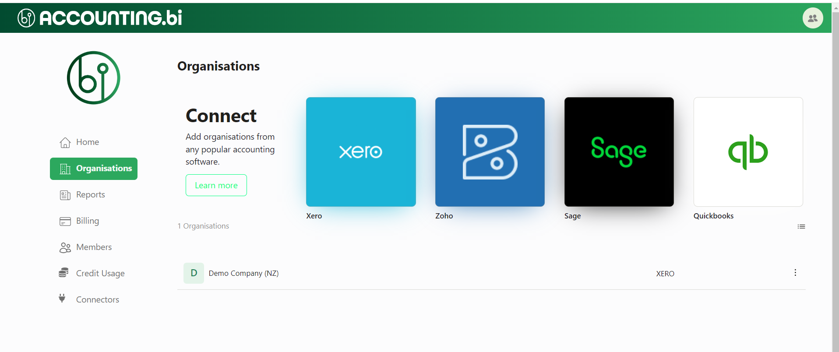Click the ACCOUNTING.bi header logo
The height and width of the screenshot is (352, 839).
click(100, 18)
